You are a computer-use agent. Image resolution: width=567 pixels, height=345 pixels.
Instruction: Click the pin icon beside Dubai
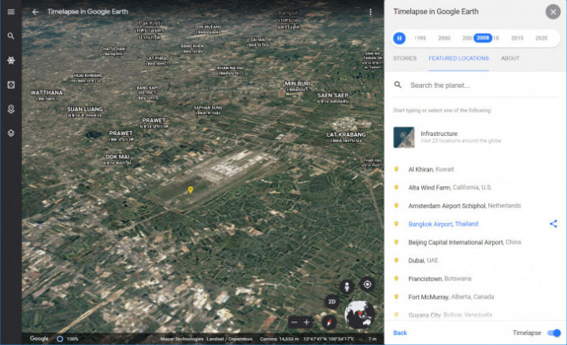coord(396,260)
